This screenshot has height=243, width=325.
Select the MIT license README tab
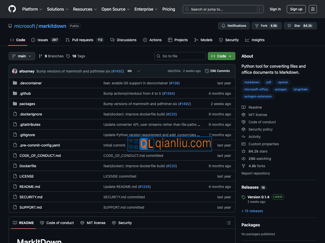(93, 223)
